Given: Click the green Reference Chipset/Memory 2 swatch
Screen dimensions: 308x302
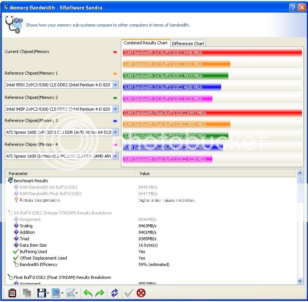Looking at the screenshot, I should pyautogui.click(x=115, y=98).
